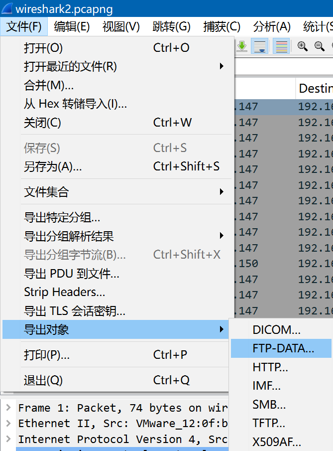Open the 捕获(C) menu
The height and width of the screenshot is (451, 333).
click(222, 26)
